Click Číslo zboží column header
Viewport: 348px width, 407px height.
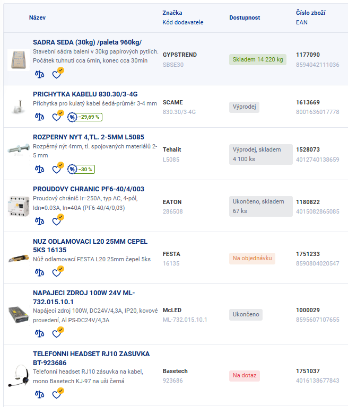point(310,13)
